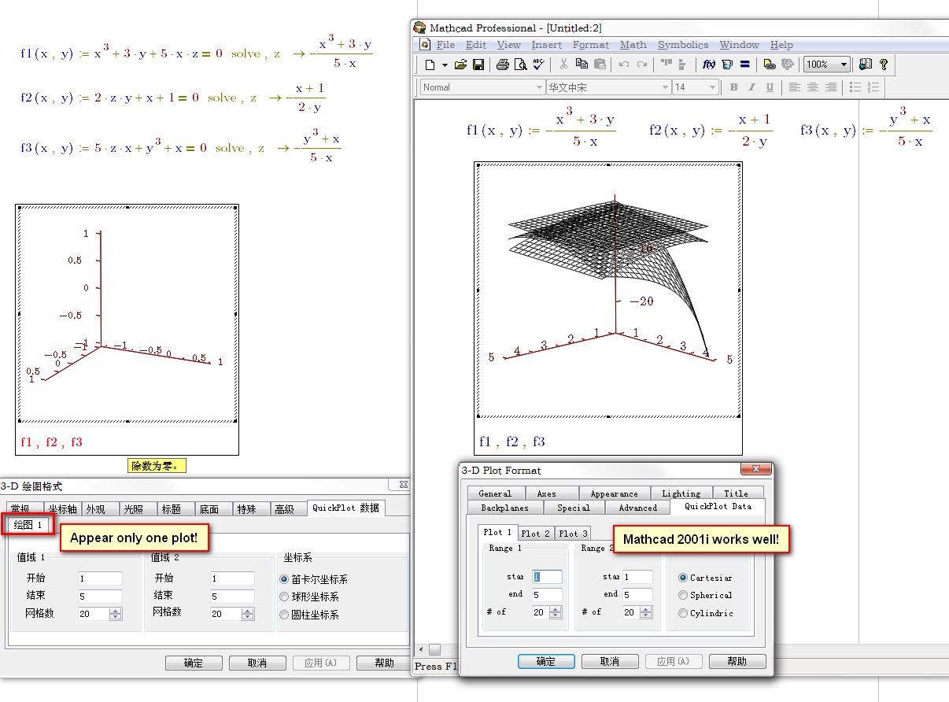The height and width of the screenshot is (702, 949).
Task: Click the Copy icon in Mathcad toolbar
Action: pos(582,65)
